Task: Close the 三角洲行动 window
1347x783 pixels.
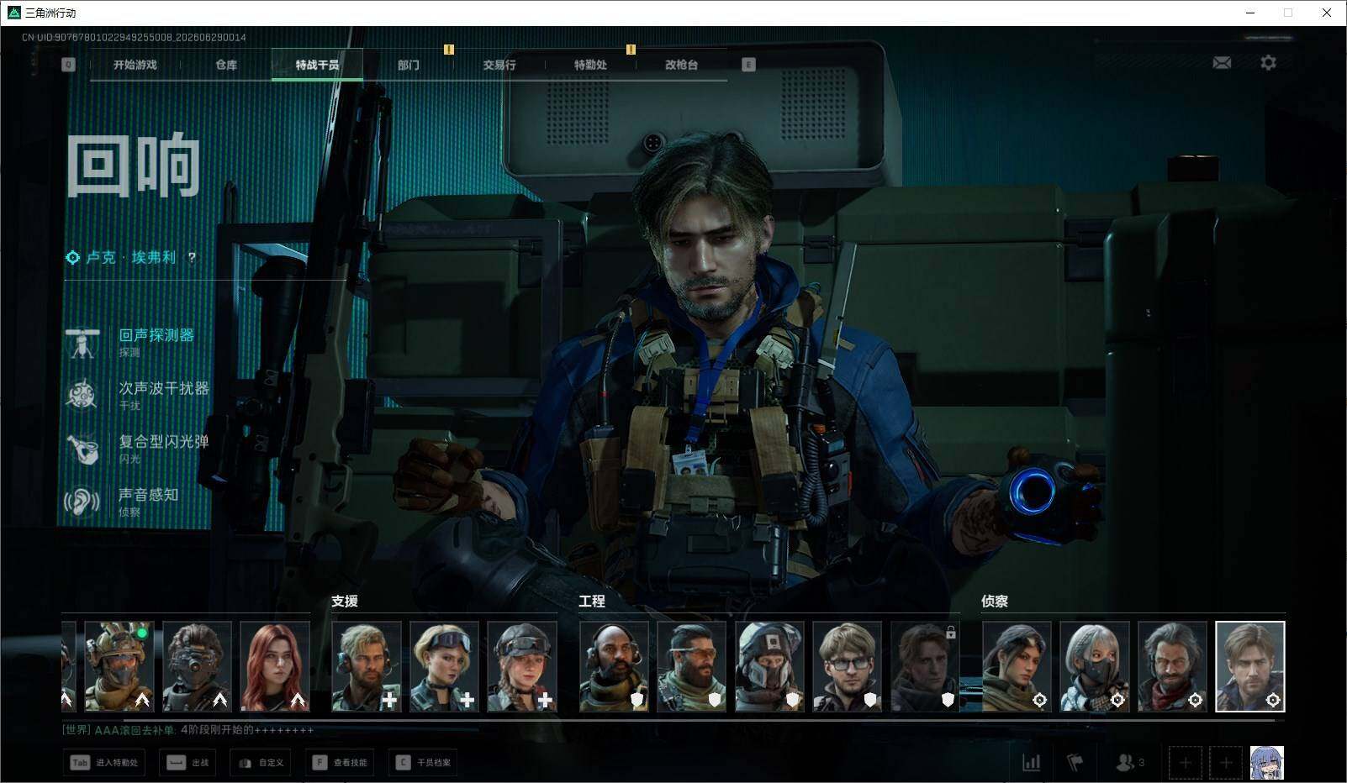Action: click(x=1327, y=13)
